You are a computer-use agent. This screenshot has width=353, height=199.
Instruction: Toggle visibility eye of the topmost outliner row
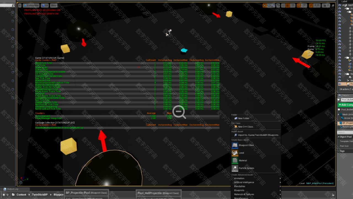[x=339, y=5]
